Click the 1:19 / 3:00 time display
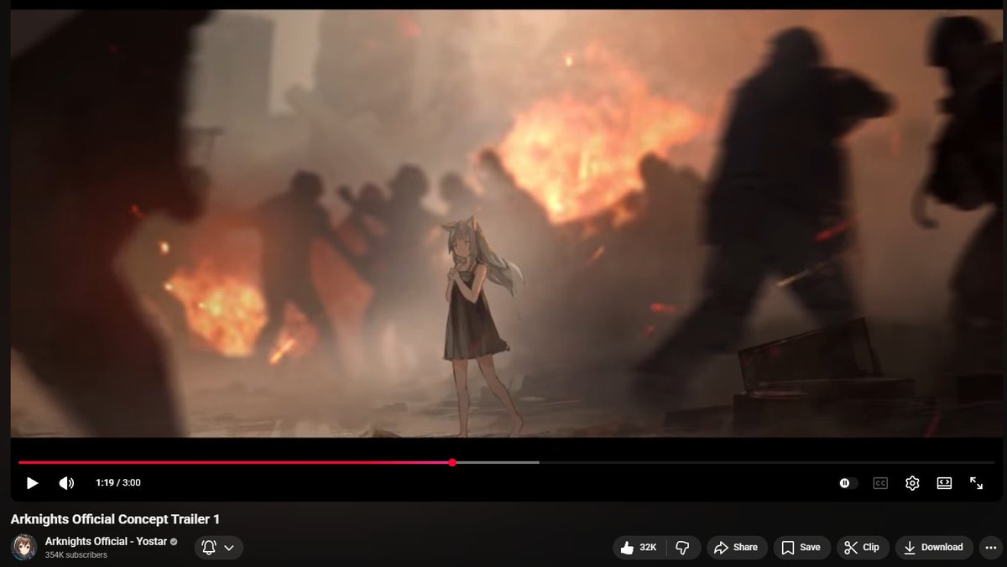Screen dimensions: 1007x567 pos(117,483)
